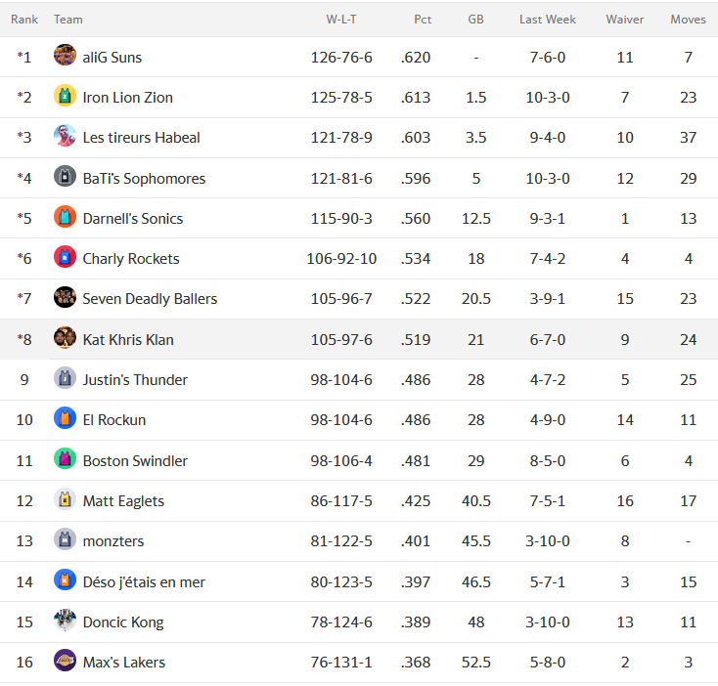The height and width of the screenshot is (686, 718).
Task: Click the monzters team name
Action: (113, 541)
